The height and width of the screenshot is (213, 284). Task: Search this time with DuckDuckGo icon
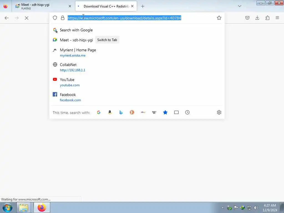pos(132,112)
